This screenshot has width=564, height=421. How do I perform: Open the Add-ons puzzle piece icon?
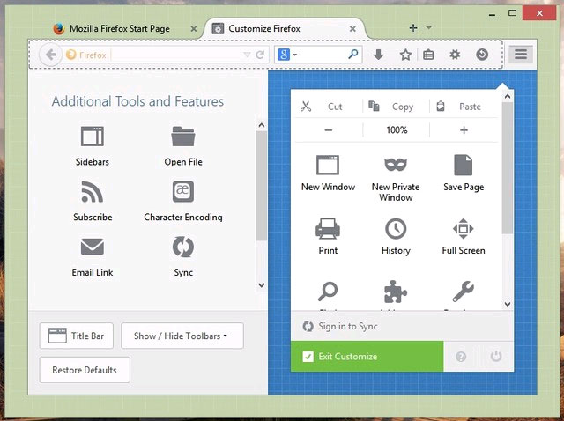point(396,292)
